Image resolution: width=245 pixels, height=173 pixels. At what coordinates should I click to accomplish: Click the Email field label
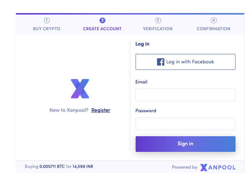(141, 82)
